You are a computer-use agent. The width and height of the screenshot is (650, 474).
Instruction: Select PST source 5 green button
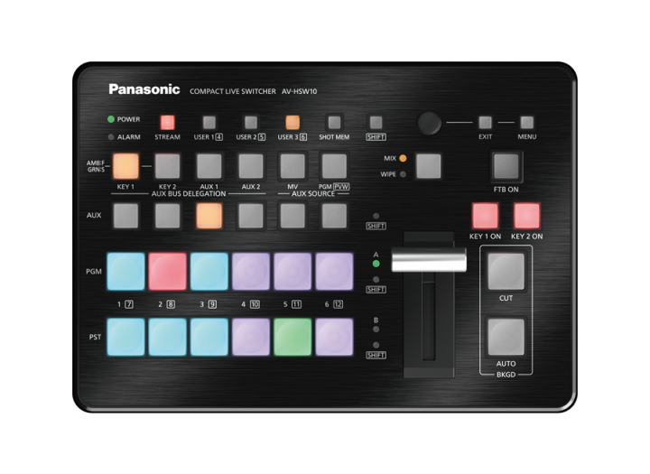[292, 337]
